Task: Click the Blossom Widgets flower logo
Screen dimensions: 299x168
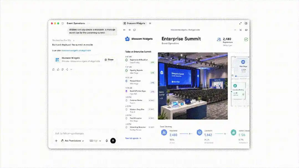Action: pos(127,39)
